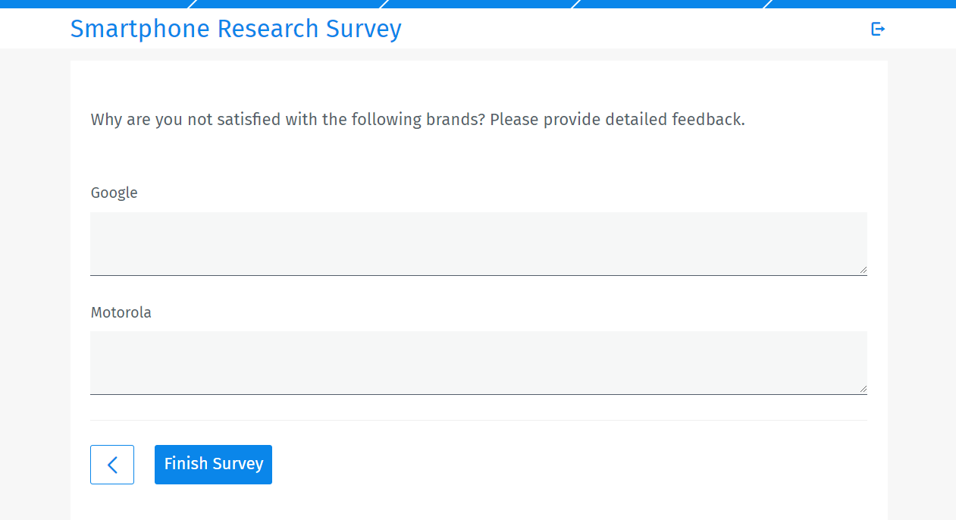Click the resize handle of the Motorola textbox
The height and width of the screenshot is (520, 956).
(864, 390)
